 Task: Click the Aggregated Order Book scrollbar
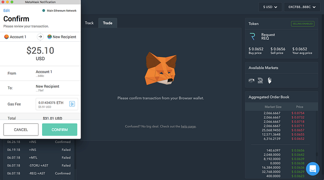317,154
